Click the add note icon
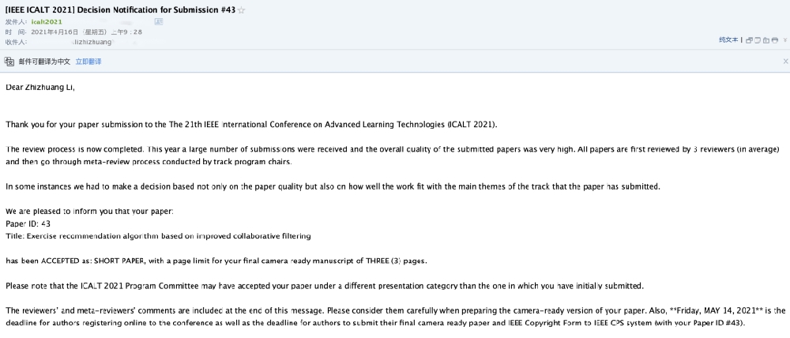Image resolution: width=790 pixels, height=338 pixels. point(758,39)
